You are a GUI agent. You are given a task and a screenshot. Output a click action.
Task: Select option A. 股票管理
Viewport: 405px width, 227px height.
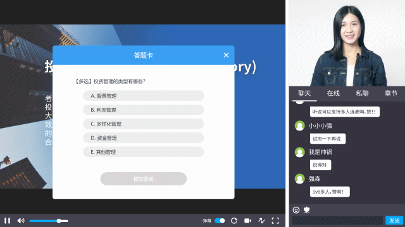[144, 96]
